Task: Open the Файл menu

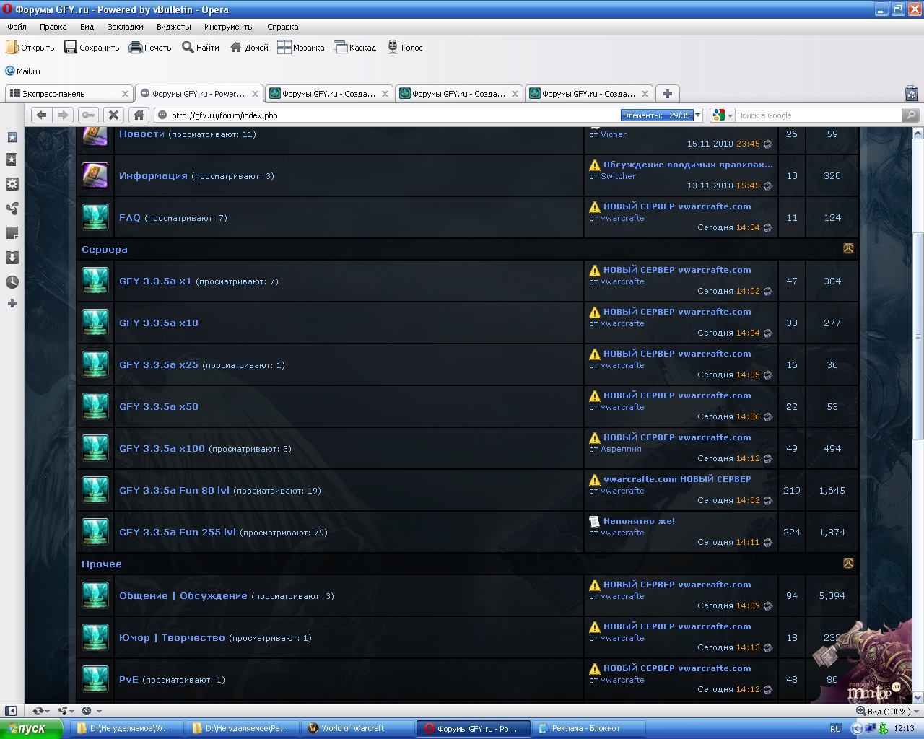Action: coord(17,27)
